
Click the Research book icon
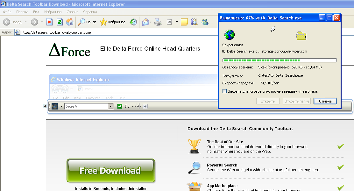[194, 22]
